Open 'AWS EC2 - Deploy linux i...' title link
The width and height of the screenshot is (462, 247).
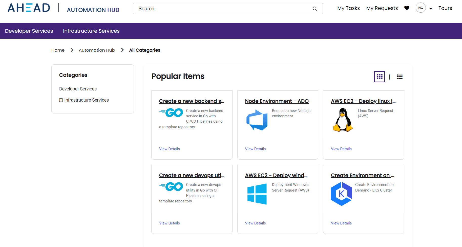[363, 101]
